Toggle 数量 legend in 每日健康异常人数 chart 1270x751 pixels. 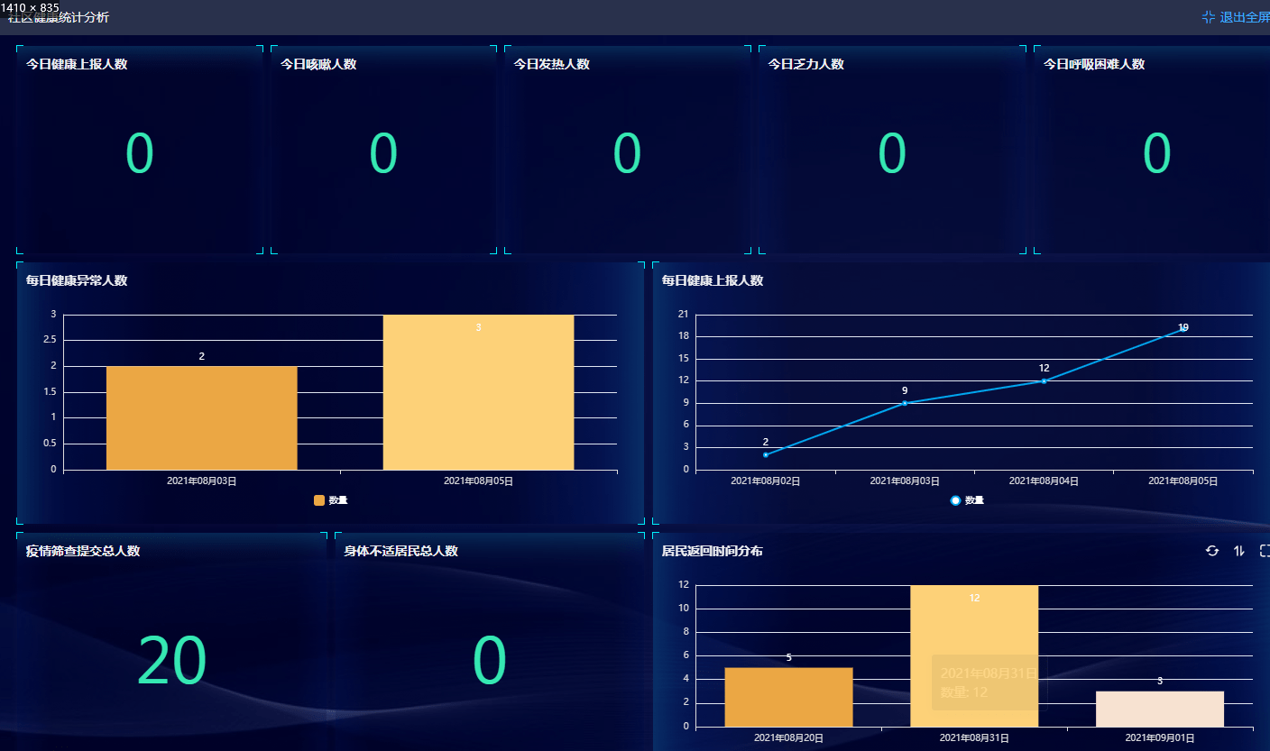coord(330,500)
